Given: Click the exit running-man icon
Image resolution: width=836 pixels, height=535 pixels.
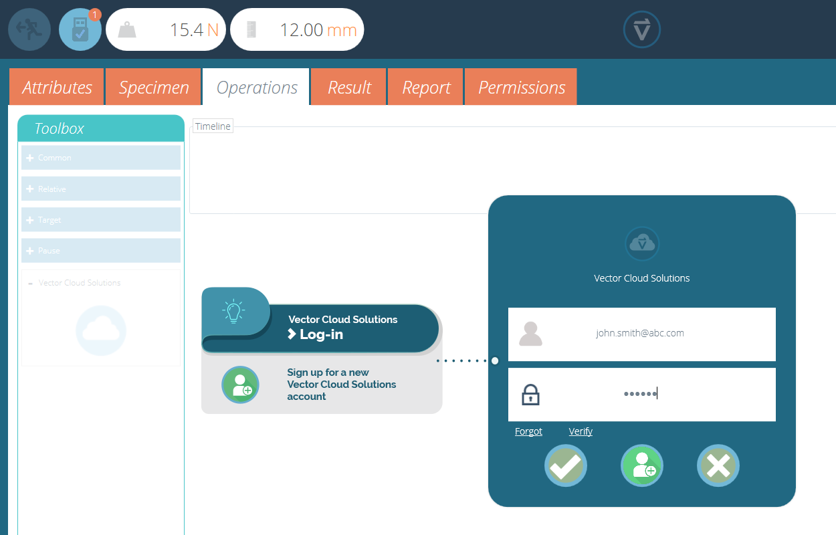Looking at the screenshot, I should pyautogui.click(x=29, y=29).
